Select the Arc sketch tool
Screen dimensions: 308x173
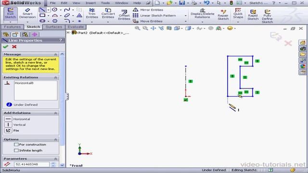pos(55,15)
